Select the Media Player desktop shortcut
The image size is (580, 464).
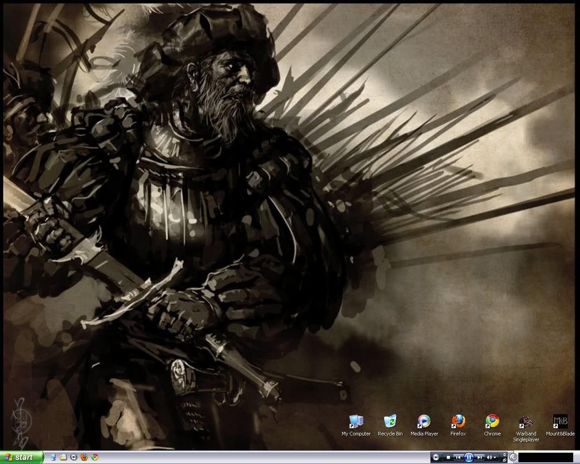(424, 425)
